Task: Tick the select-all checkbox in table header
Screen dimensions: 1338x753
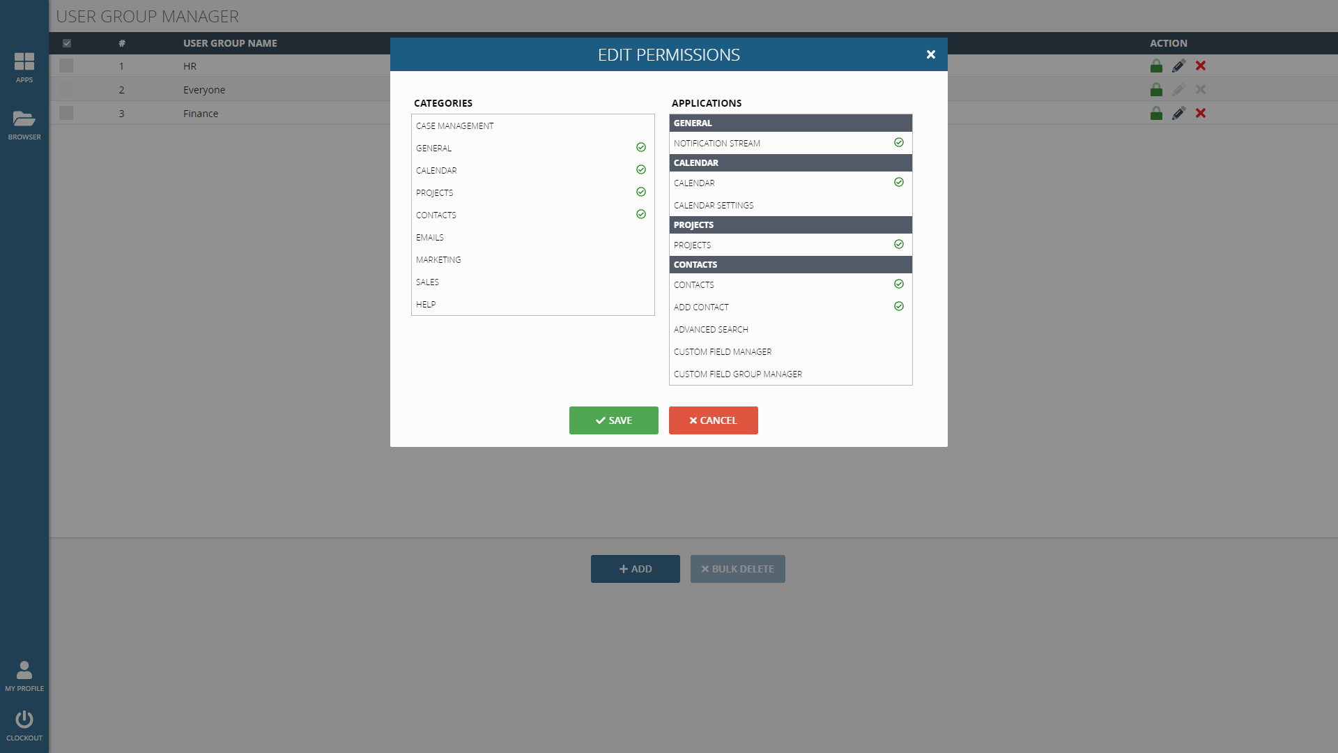Action: [x=67, y=43]
